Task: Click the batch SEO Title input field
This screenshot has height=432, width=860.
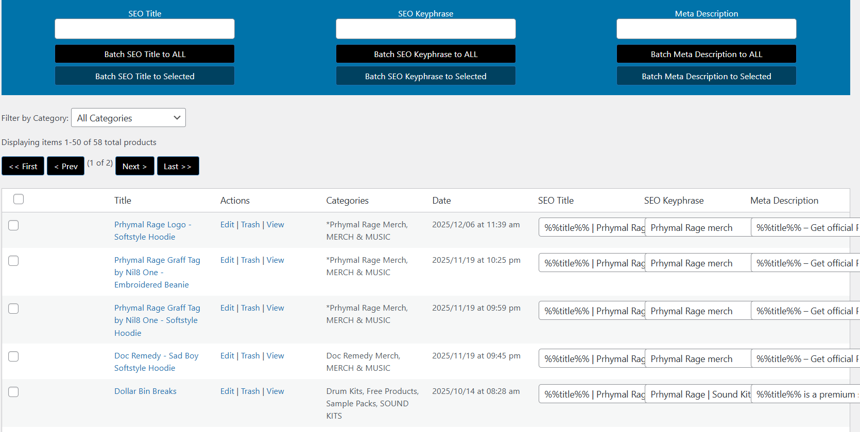Action: 145,29
